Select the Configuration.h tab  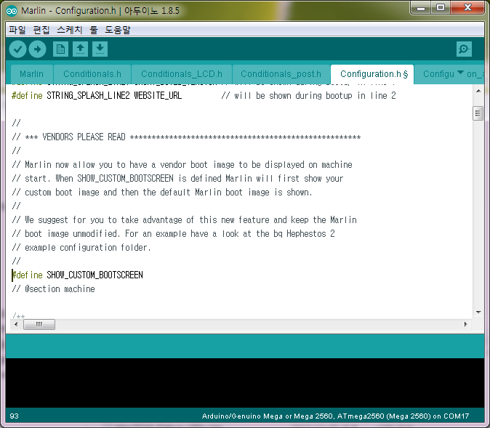[x=372, y=74]
